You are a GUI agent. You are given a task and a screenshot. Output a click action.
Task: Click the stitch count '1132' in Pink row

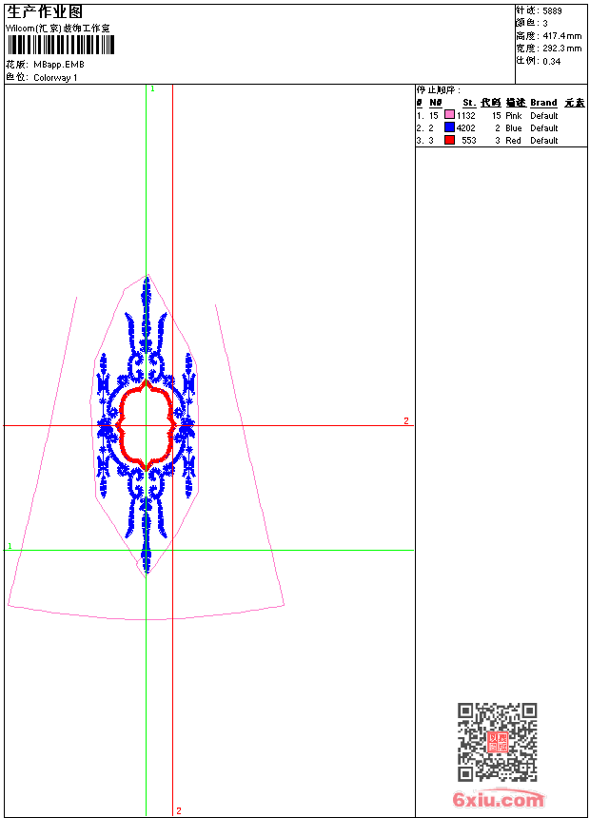(x=465, y=115)
